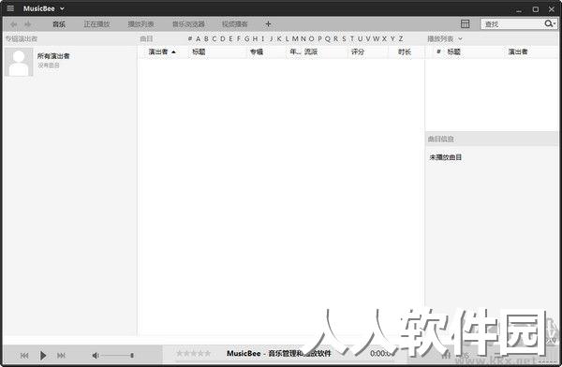Expand the right-side 播放列表 dropdown chevron
This screenshot has height=367, width=562.
pyautogui.click(x=461, y=38)
